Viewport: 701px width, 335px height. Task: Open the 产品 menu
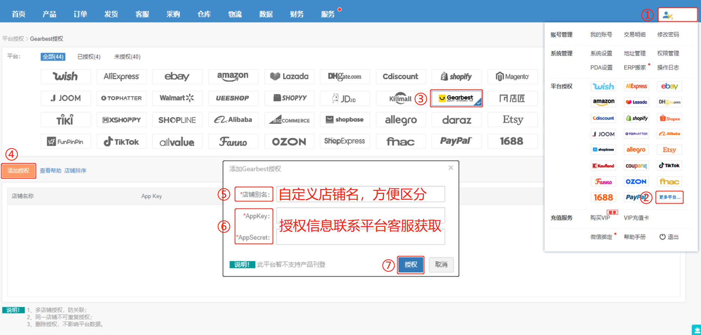click(x=50, y=14)
